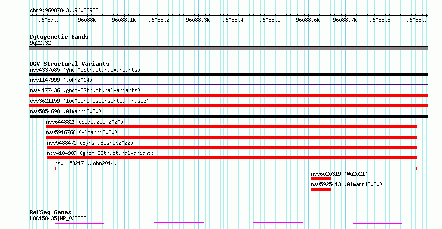442x229 pixels.
Task: Select the short red bar for nsv6020319
Action: point(321,179)
